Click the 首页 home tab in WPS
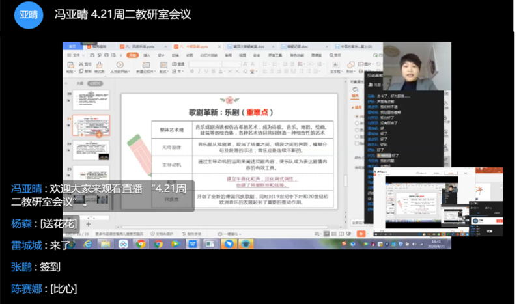 coord(72,46)
